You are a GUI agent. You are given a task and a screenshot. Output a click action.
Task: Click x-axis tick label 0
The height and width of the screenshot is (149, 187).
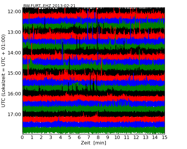(x=22, y=138)
